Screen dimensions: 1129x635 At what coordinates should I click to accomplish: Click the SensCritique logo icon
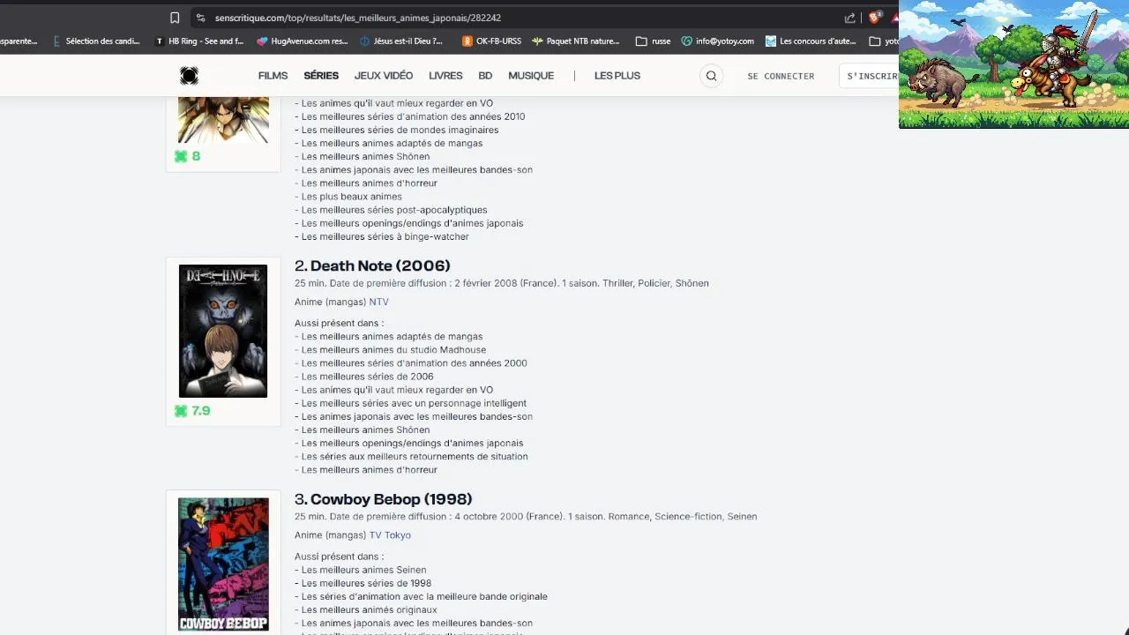point(189,76)
